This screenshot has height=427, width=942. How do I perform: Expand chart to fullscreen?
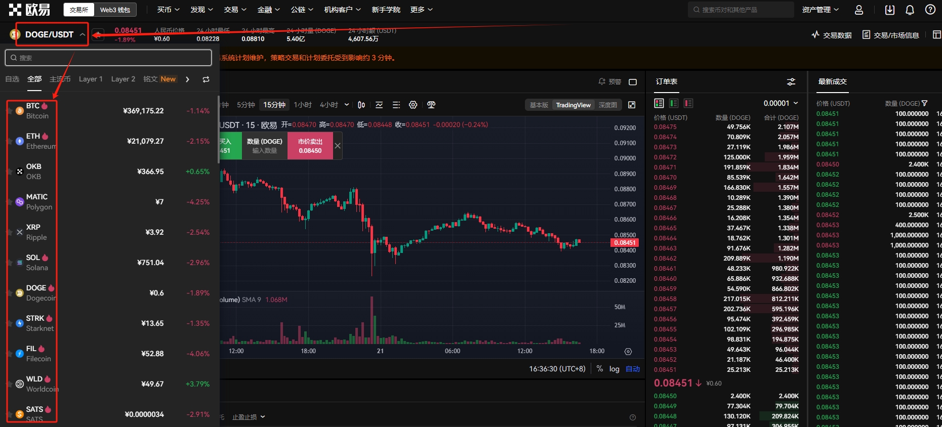(x=632, y=105)
